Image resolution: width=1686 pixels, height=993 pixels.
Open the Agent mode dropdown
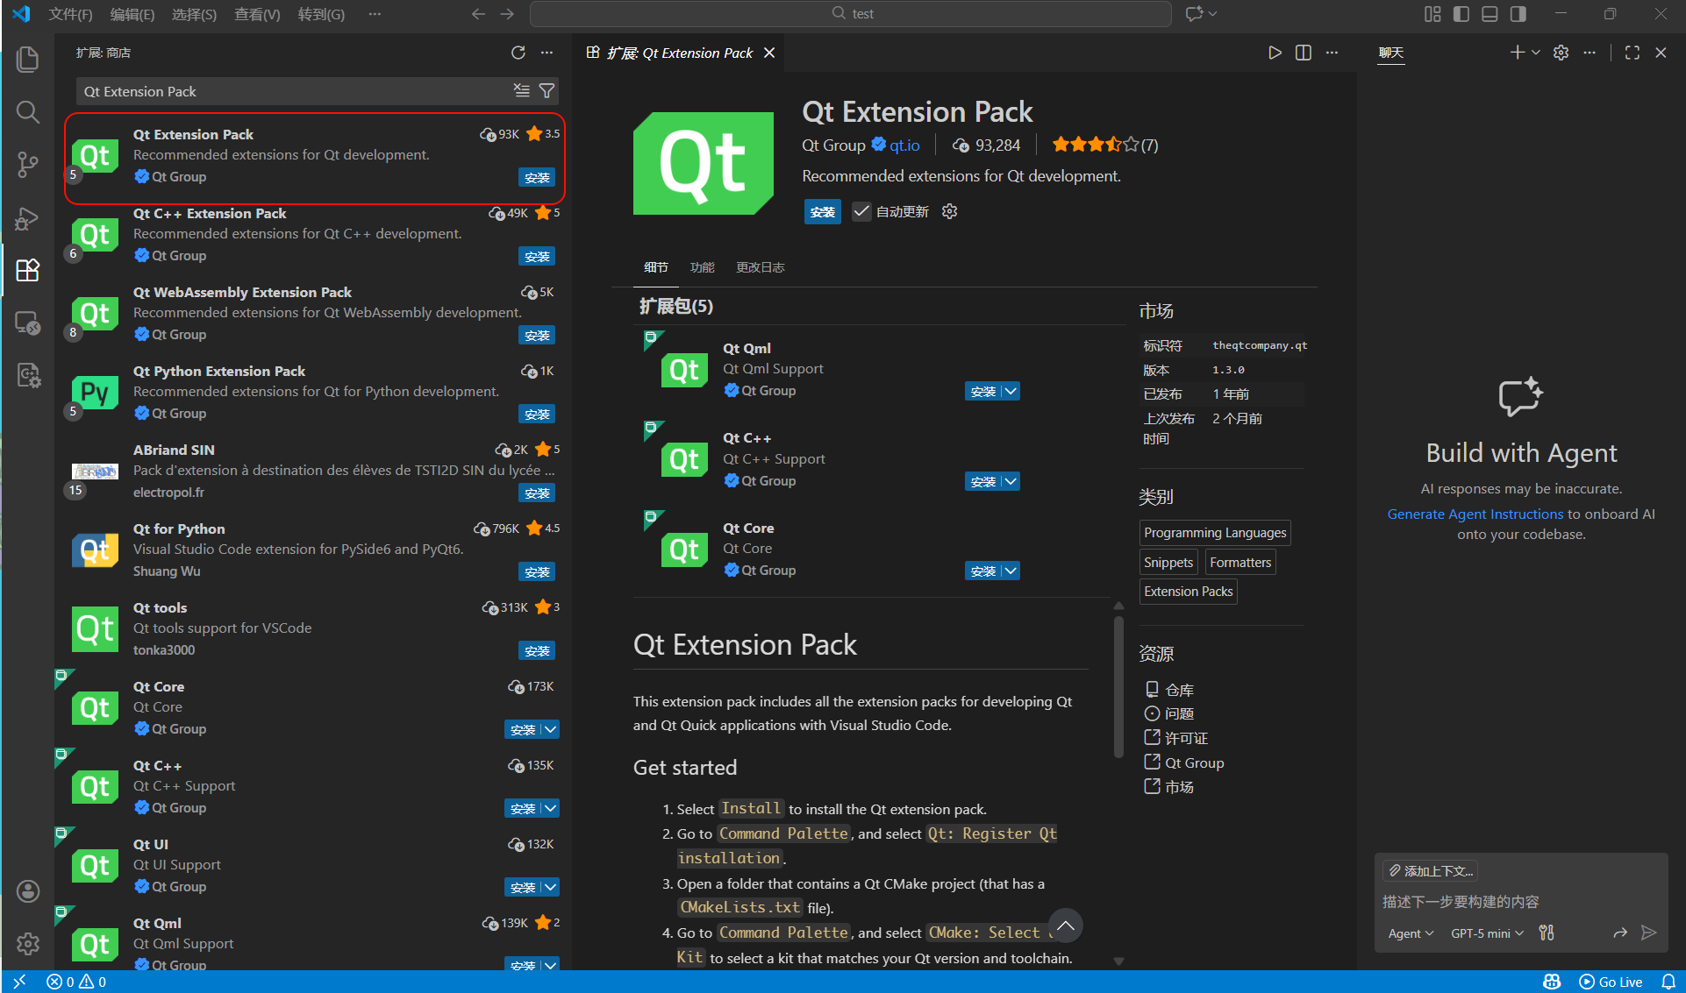click(x=1410, y=933)
